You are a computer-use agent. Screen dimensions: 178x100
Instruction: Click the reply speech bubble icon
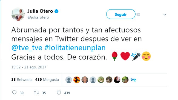pyautogui.click(x=14, y=93)
